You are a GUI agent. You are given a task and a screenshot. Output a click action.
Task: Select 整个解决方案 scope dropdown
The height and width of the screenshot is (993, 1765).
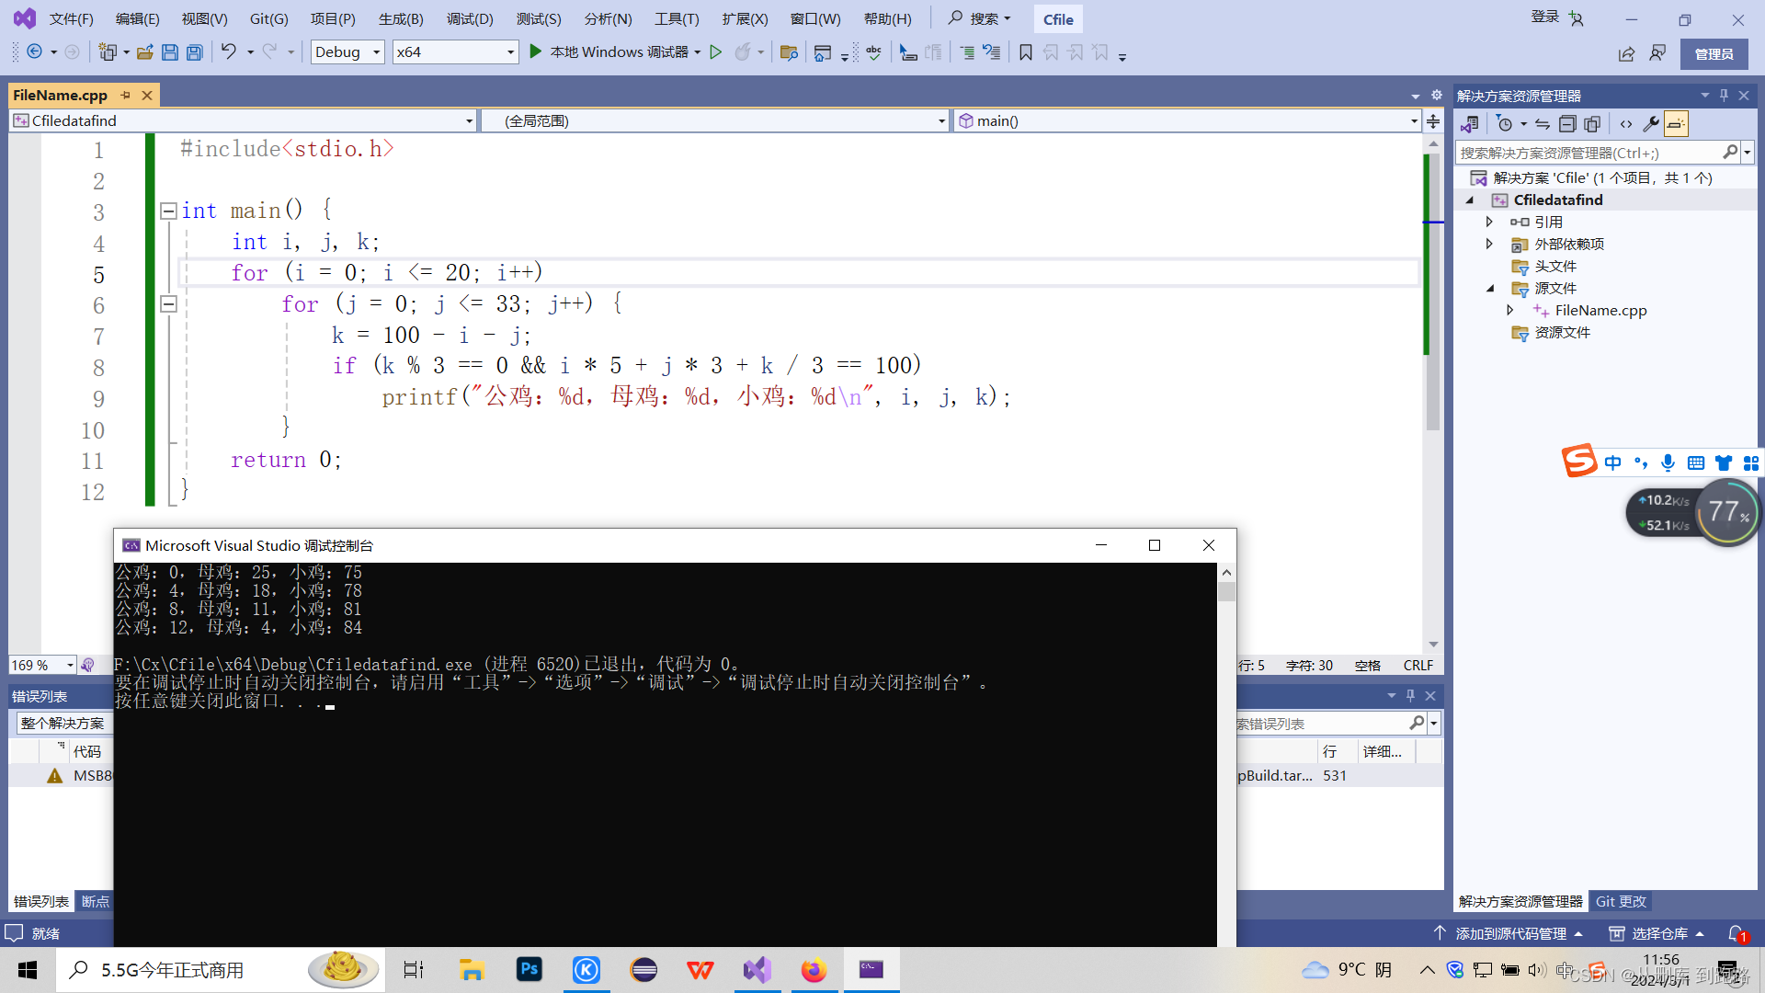64,723
